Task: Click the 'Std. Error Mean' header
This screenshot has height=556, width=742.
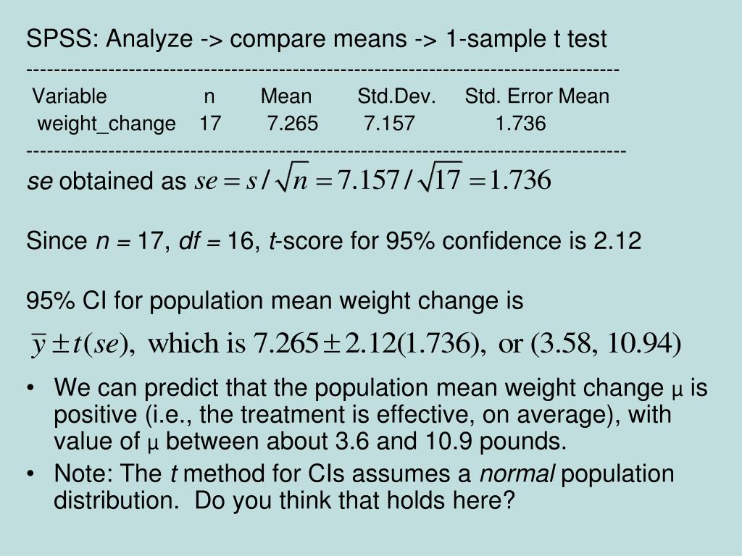Action: (x=537, y=96)
